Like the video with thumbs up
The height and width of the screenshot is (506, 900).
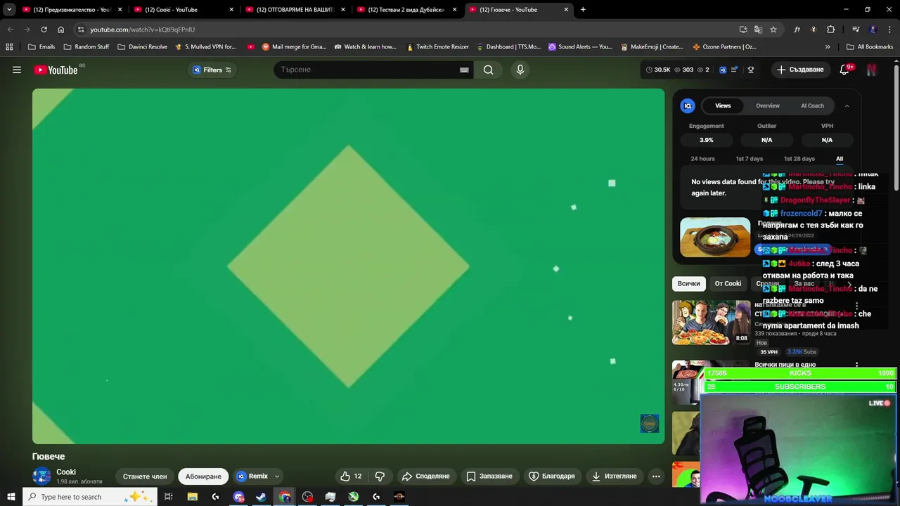(x=351, y=476)
